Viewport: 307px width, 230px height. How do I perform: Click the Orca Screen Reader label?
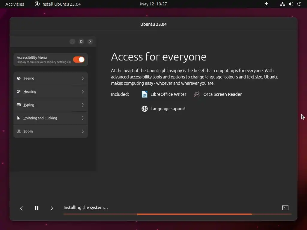point(222,94)
